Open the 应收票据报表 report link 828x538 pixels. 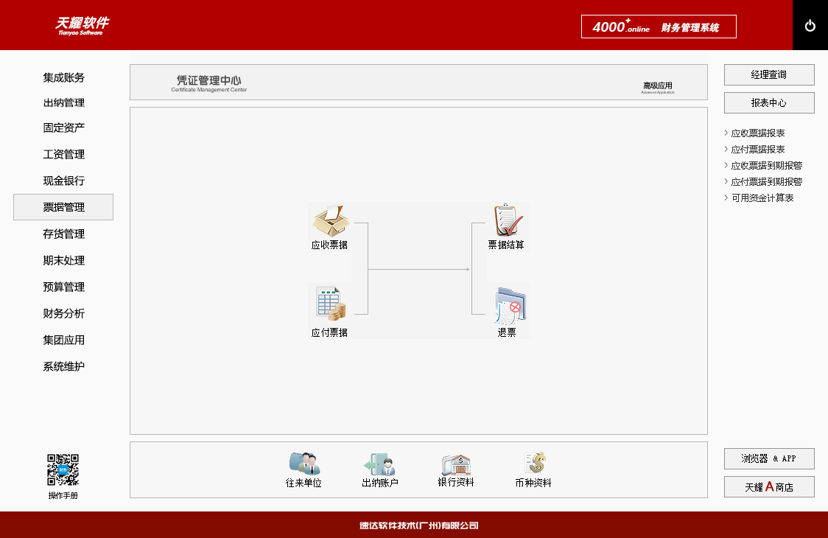point(757,133)
